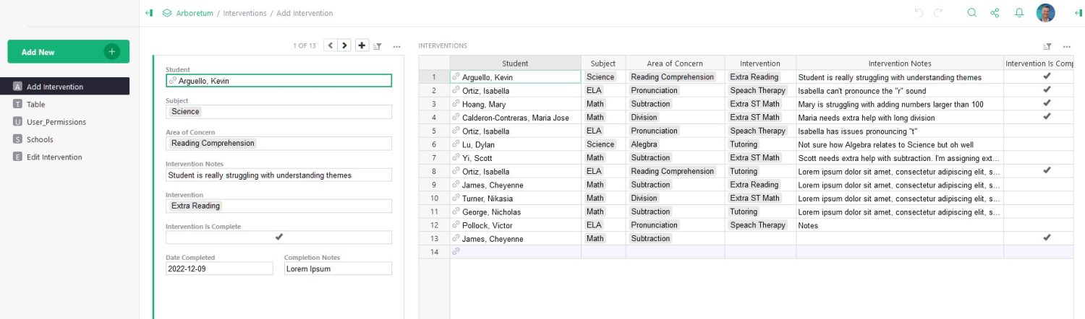Select the 'Notes' cell in row 12

tap(900, 225)
